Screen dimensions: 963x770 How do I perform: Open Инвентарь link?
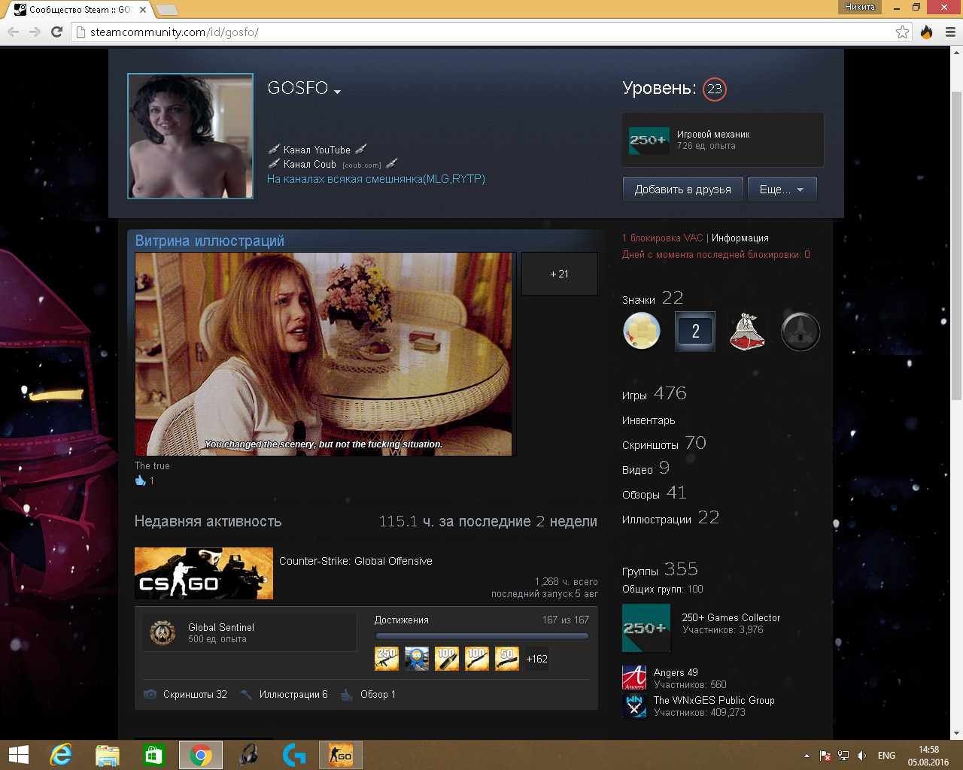click(649, 420)
